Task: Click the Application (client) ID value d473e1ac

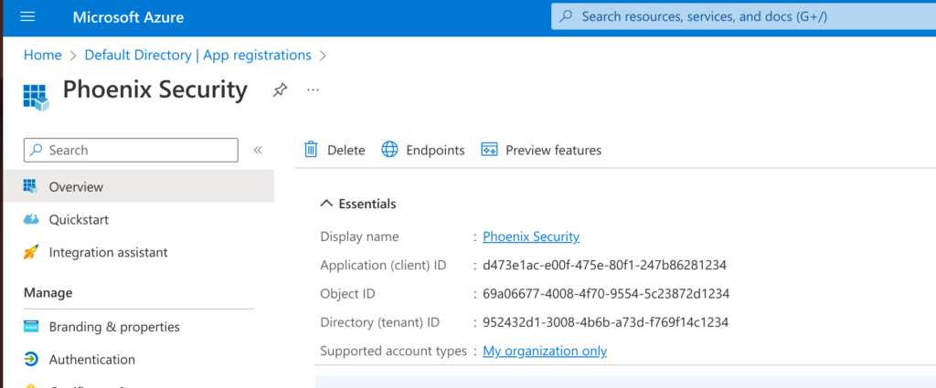Action: (x=604, y=266)
